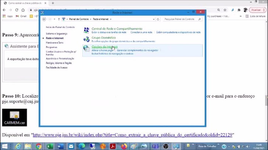Open 'Sistema e Segurança' in sidebar
The image size is (268, 150).
coord(56,34)
